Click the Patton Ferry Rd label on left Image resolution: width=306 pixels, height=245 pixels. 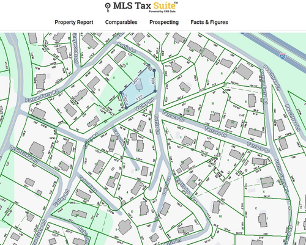pyautogui.click(x=42, y=96)
